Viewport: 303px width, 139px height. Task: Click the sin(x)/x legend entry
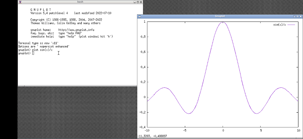tap(280, 25)
